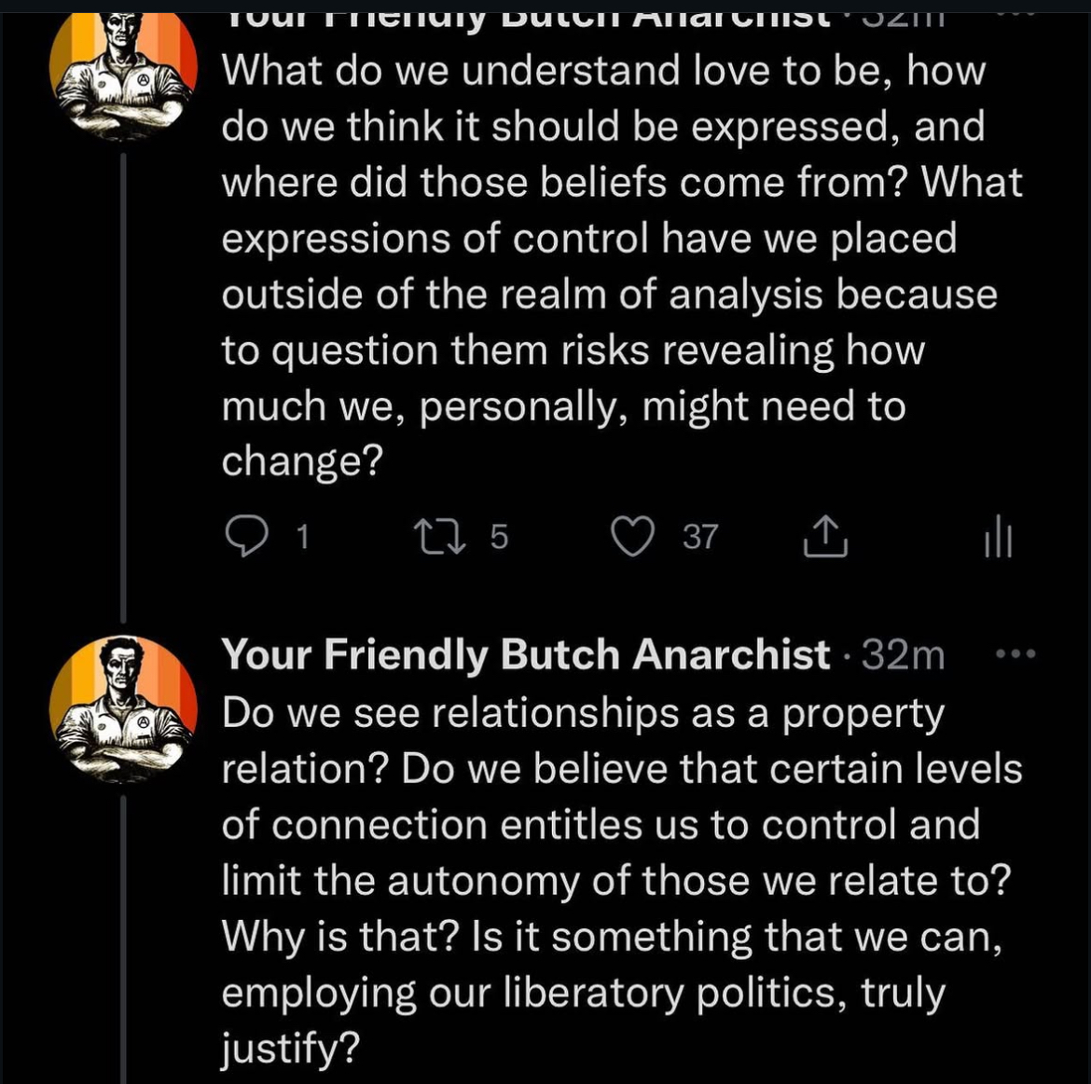Viewport: 1091px width, 1084px height.
Task: Like the tweet with the heart icon
Action: 632,537
